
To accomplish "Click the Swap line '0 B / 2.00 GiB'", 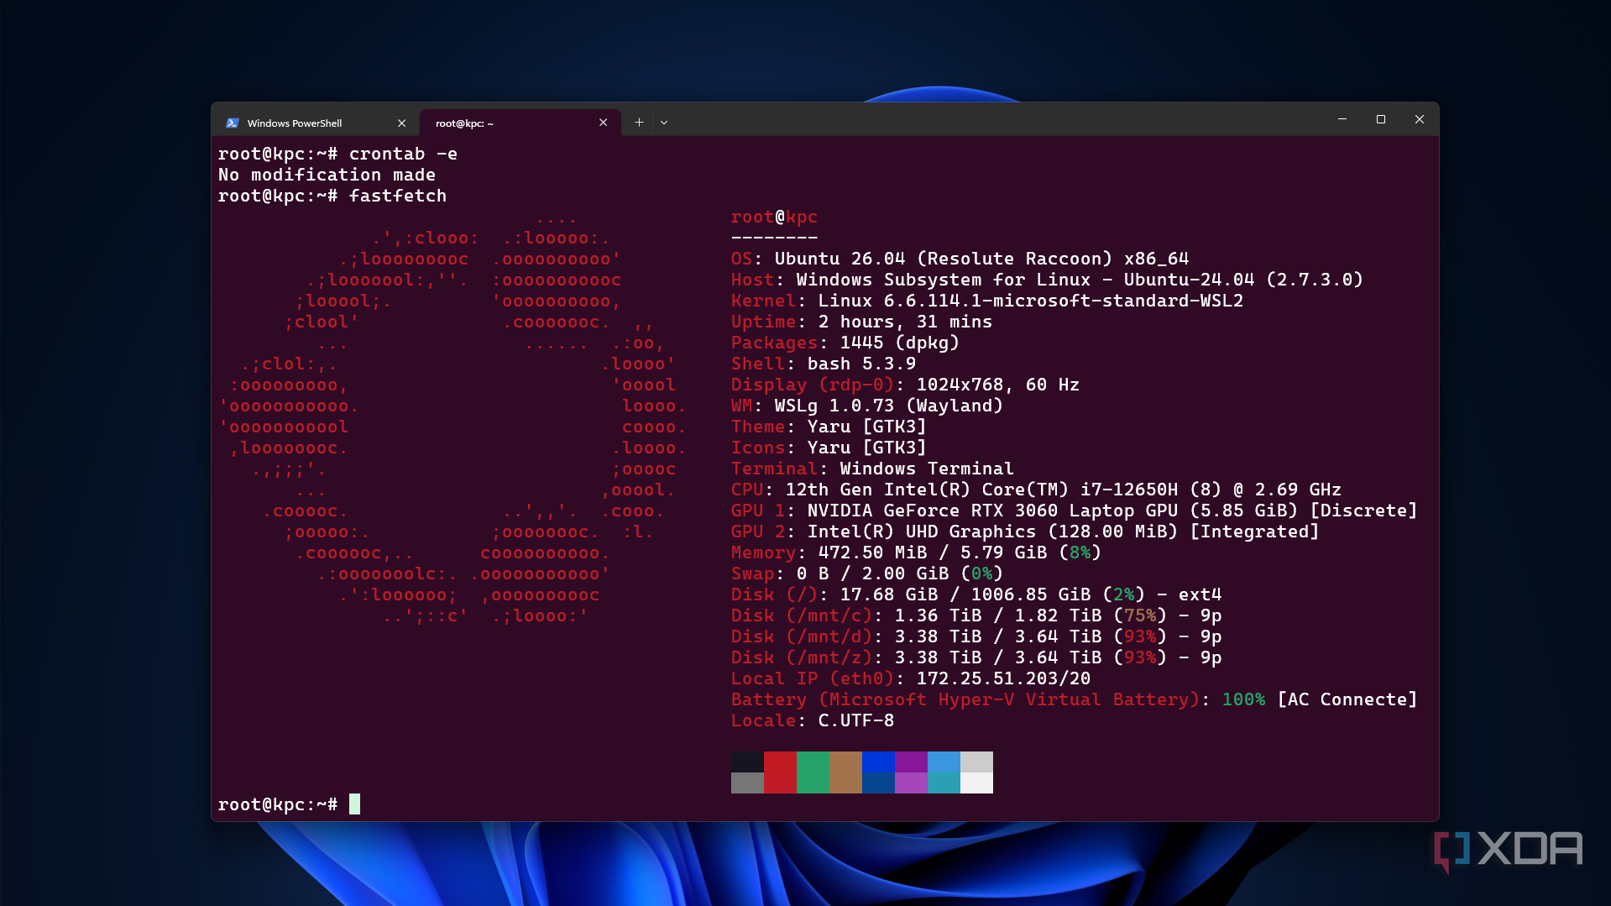I will pyautogui.click(x=867, y=573).
